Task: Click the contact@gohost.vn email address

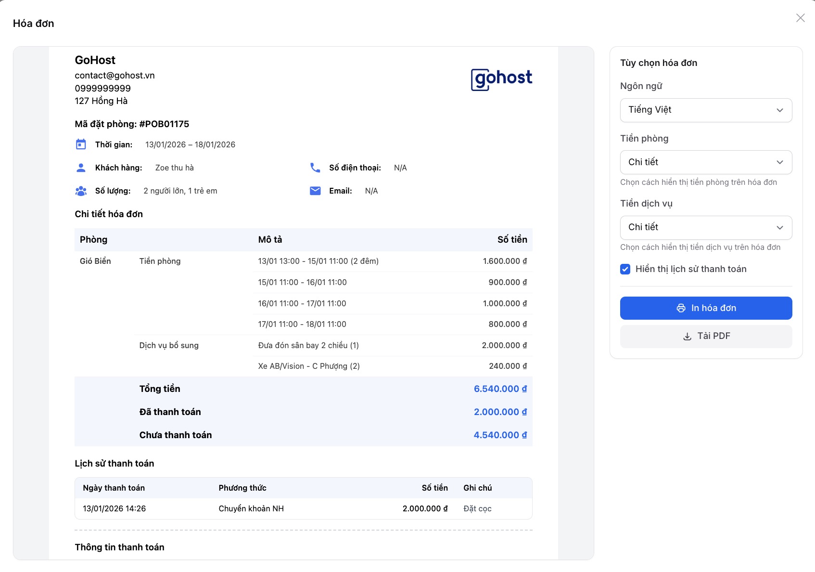Action: pos(115,76)
